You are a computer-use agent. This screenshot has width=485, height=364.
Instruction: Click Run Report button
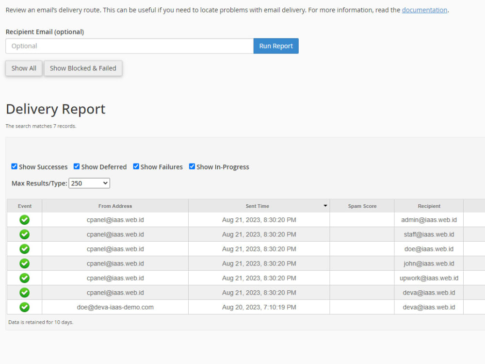tap(276, 46)
